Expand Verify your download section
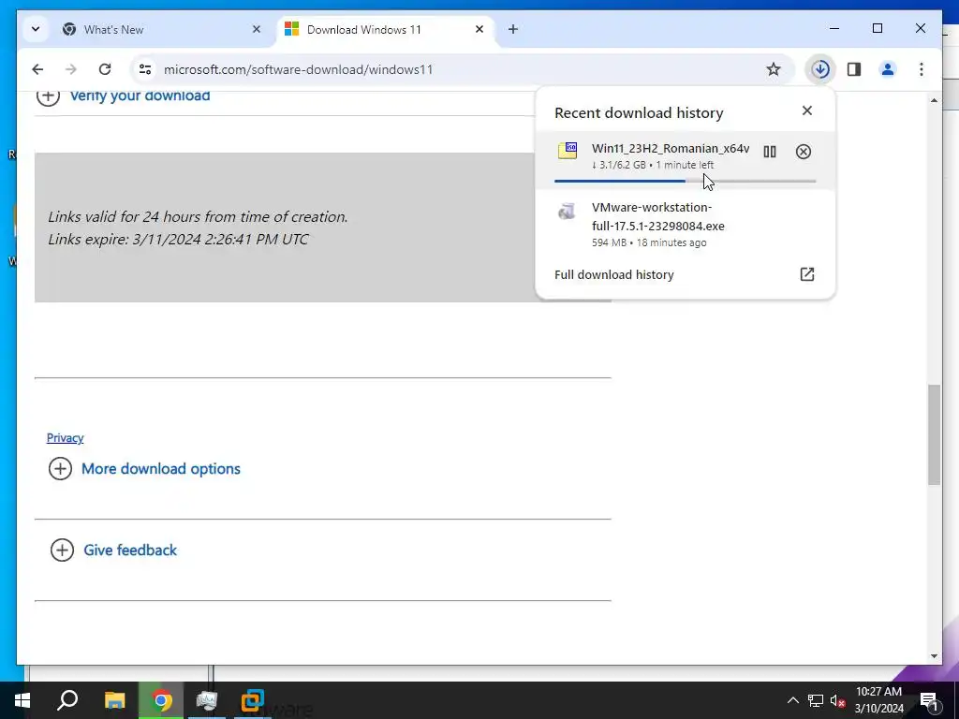959x719 pixels. [123, 95]
